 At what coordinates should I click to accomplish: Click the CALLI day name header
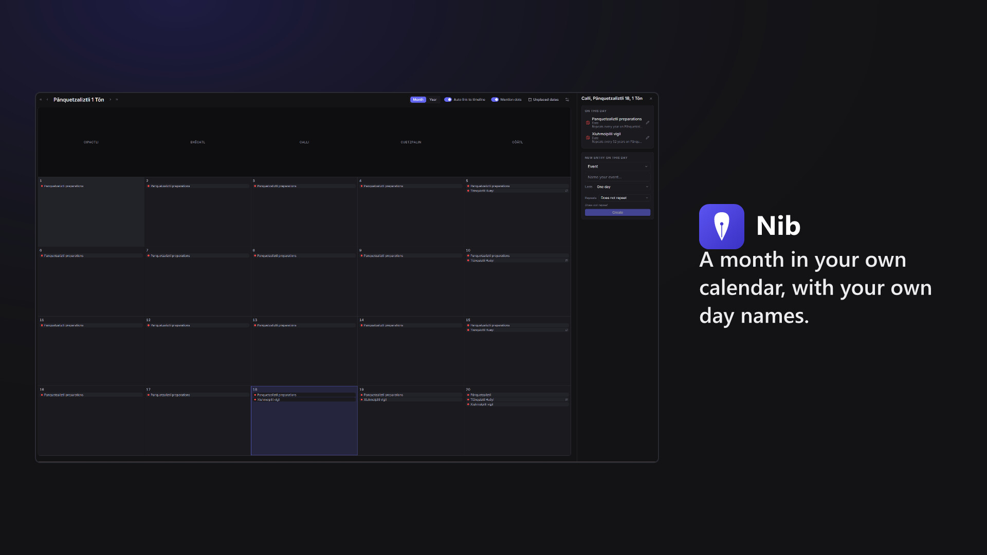pos(304,142)
